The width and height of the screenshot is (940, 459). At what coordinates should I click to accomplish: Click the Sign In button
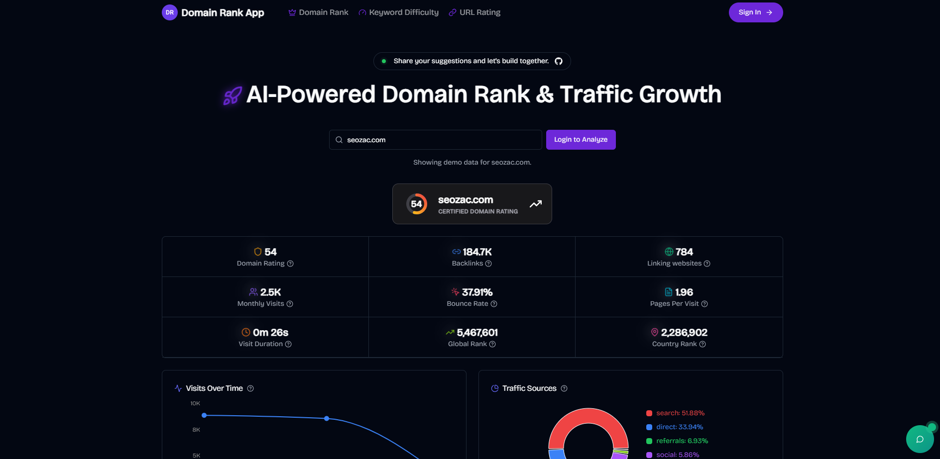pyautogui.click(x=755, y=12)
